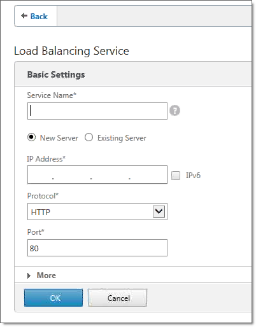Click the Protocol dropdown arrow icon
The width and height of the screenshot is (256, 327).
point(159,211)
